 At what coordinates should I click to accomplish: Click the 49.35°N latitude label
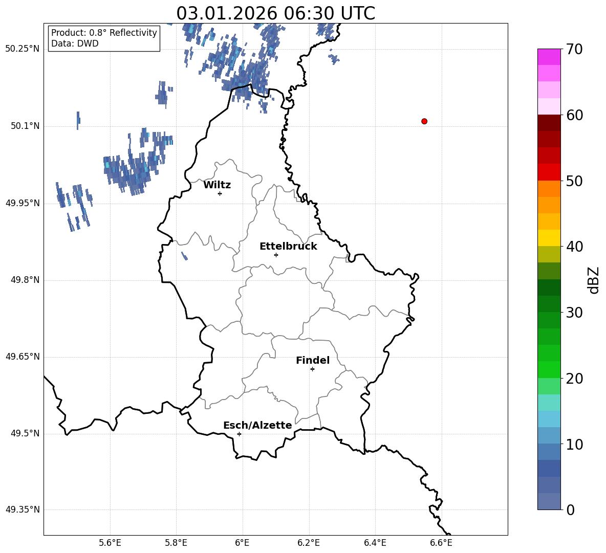pos(22,510)
